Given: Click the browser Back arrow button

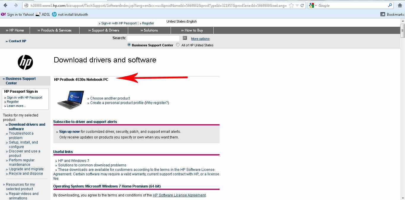Looking at the screenshot, I should coord(5,5).
